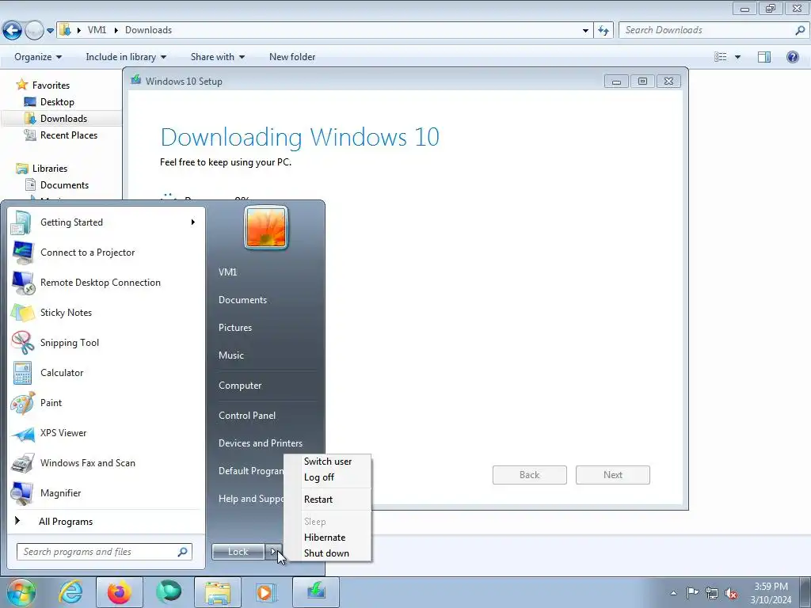Open Music from Start menu

(x=231, y=355)
